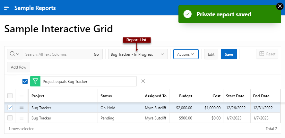Click the Project column header
Image resolution: width=285 pixels, height=138 pixels.
63,96
